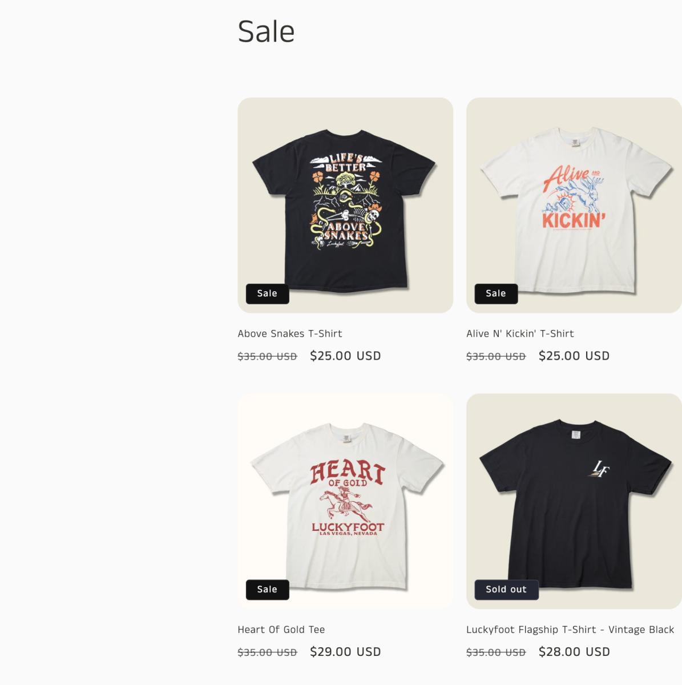Click the Alive N' Kickin' shirt image

574,204
